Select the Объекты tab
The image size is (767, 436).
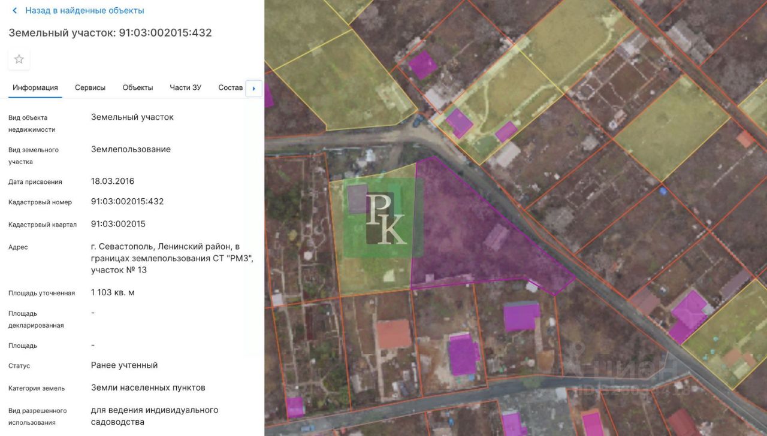[138, 87]
